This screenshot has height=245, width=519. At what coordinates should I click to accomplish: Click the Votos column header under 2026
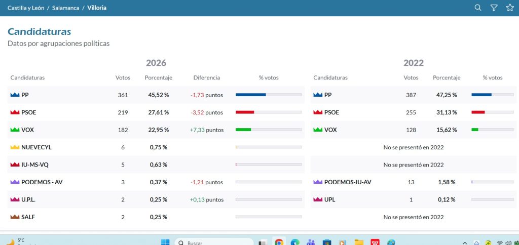(x=123, y=77)
